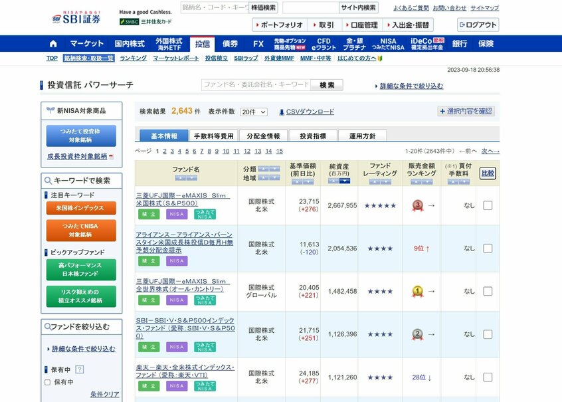Click つみたてNISA badge for オール・カントリー fund
This screenshot has width=562, height=402.
tap(205, 300)
